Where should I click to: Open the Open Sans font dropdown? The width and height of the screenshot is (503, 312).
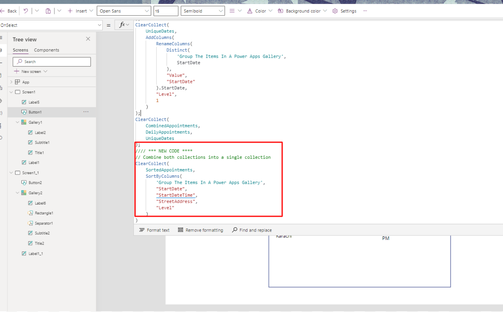[x=123, y=11]
